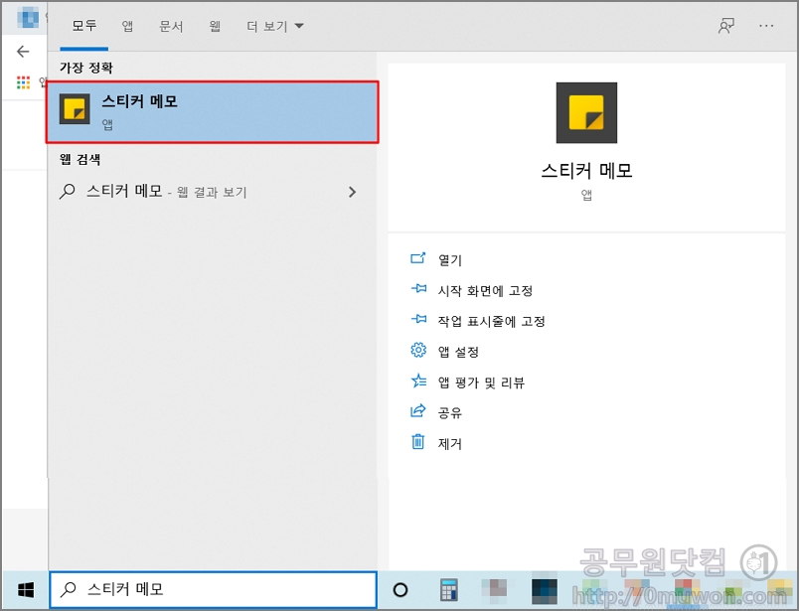Click the 열기 open icon
799x611 pixels.
point(417,258)
